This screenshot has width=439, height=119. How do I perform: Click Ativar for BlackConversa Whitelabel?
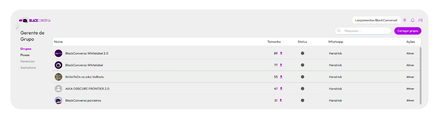(410, 65)
